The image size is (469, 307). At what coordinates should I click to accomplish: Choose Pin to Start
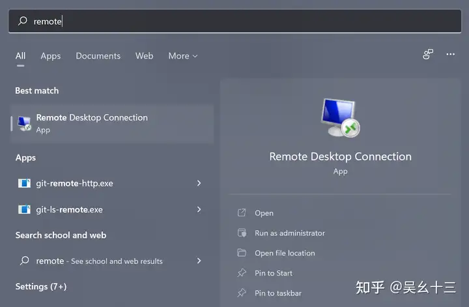[x=274, y=273]
